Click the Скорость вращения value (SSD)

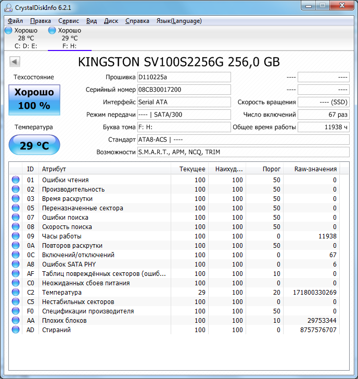click(324, 102)
